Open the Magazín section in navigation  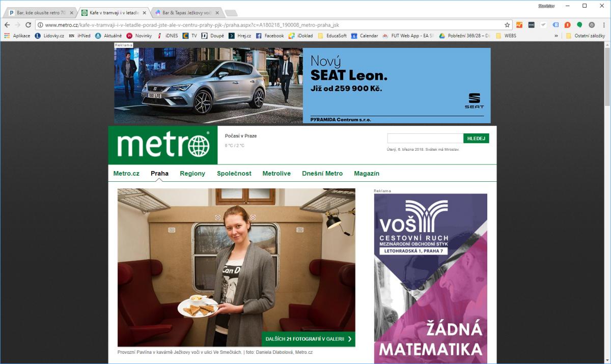point(367,174)
